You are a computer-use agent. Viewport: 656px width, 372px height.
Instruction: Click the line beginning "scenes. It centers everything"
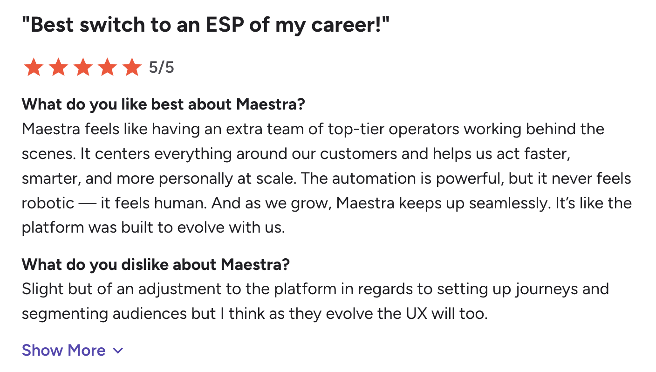296,153
